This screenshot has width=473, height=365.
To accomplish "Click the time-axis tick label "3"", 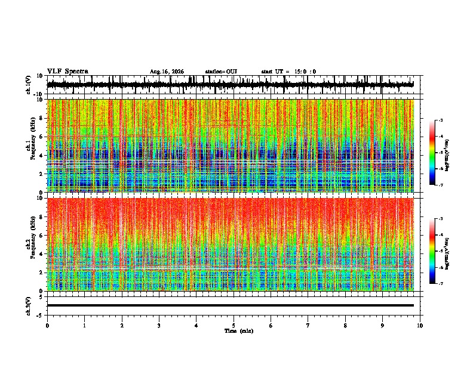I will coord(159,326).
